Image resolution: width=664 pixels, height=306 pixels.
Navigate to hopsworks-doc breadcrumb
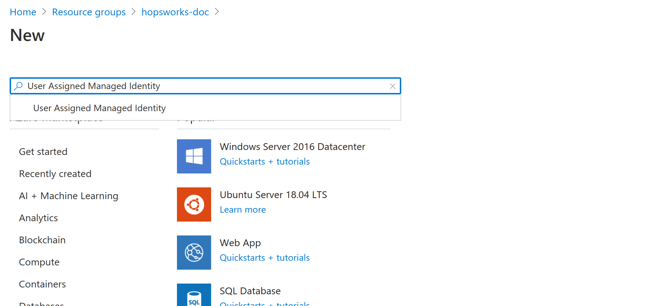tap(175, 12)
